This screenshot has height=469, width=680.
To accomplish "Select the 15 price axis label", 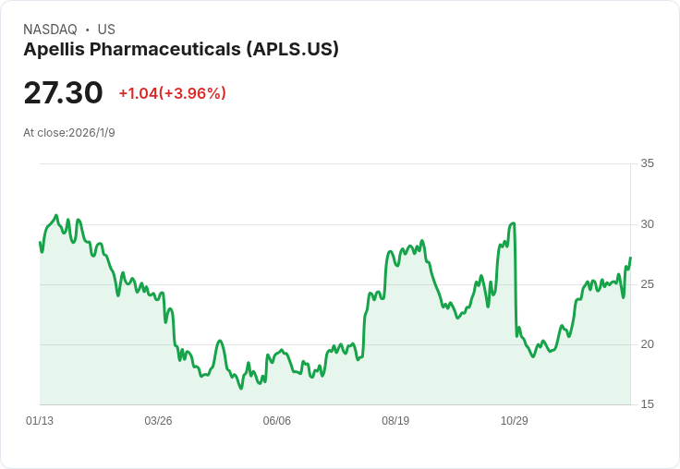I will pos(647,404).
